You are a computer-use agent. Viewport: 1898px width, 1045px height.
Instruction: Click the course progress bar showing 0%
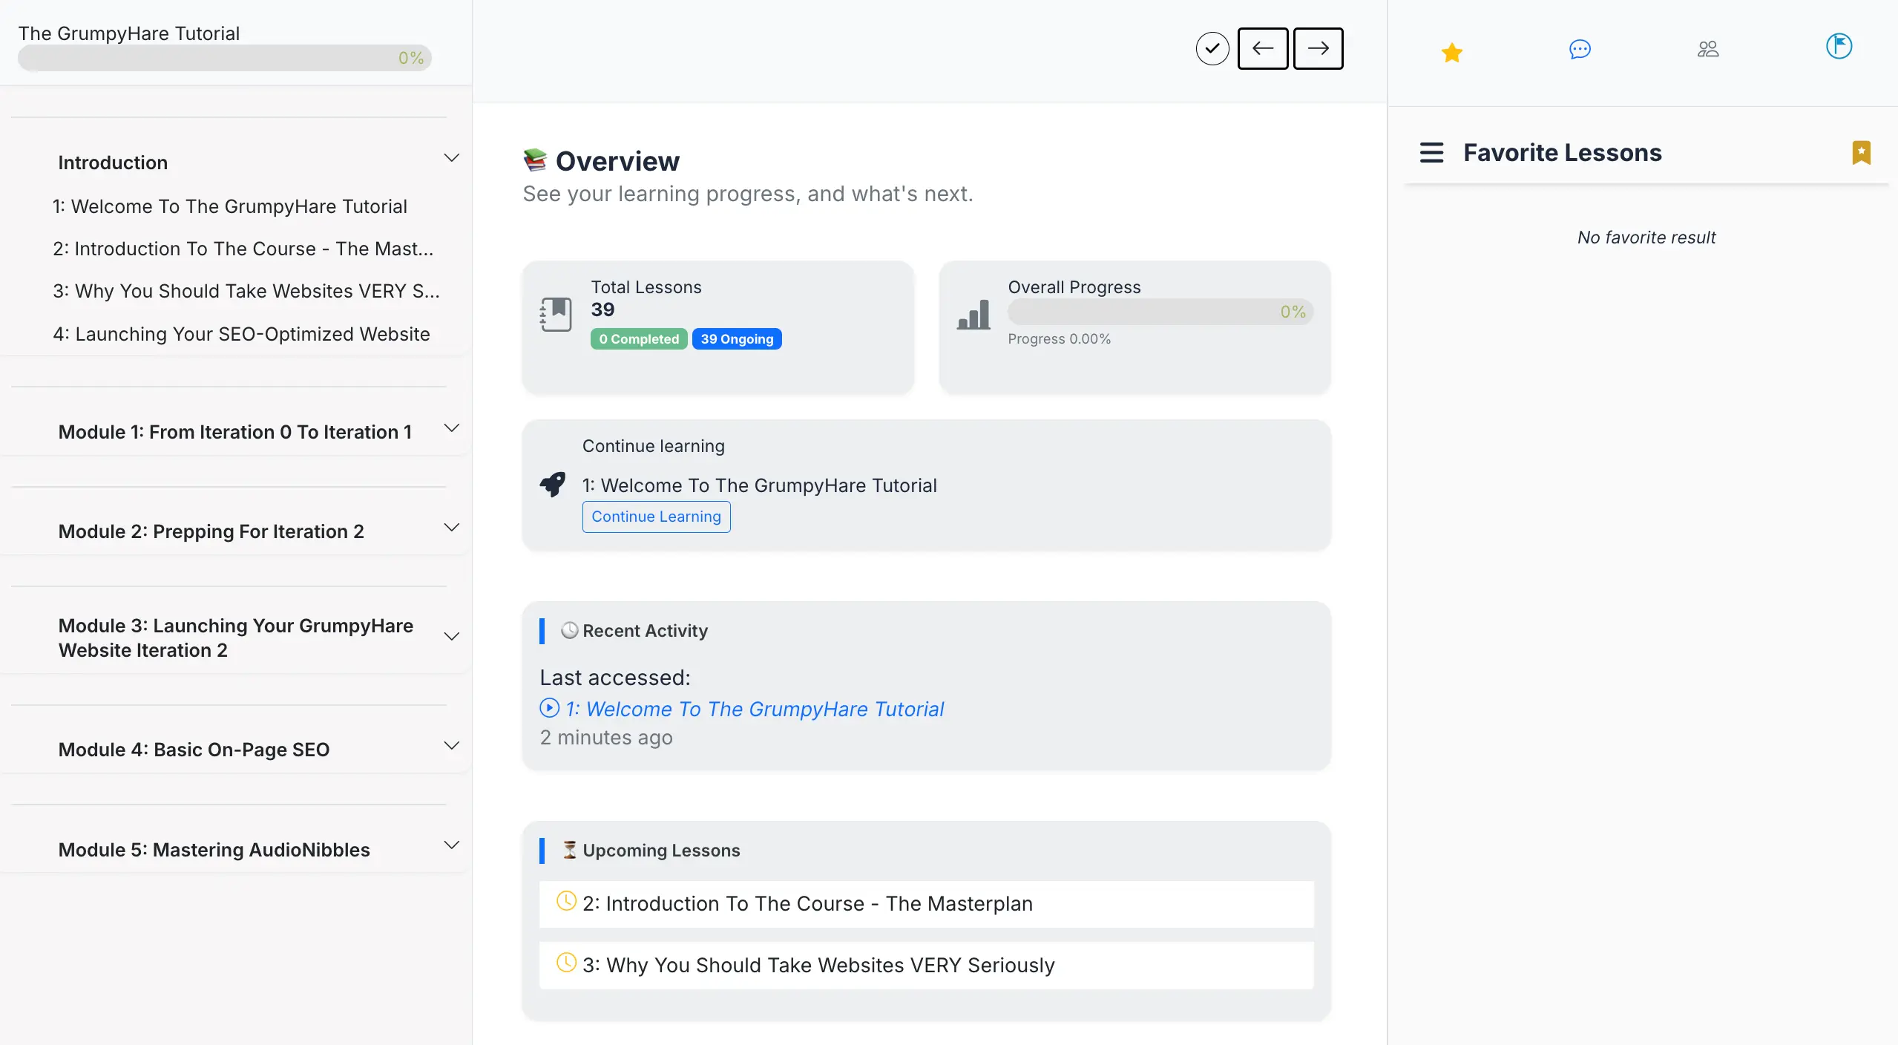224,57
